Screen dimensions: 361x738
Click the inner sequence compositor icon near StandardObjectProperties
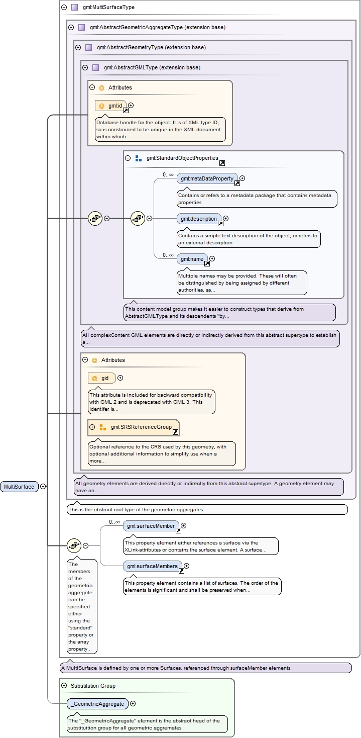point(138,219)
